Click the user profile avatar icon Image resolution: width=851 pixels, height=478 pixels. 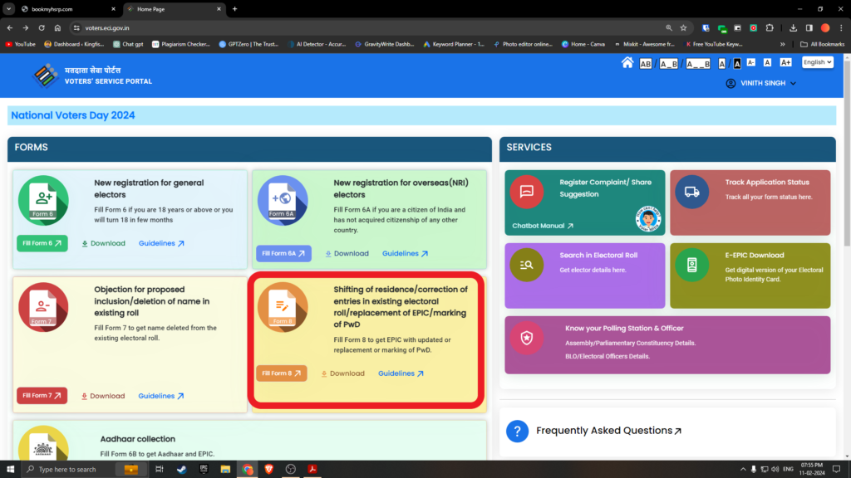pyautogui.click(x=731, y=84)
